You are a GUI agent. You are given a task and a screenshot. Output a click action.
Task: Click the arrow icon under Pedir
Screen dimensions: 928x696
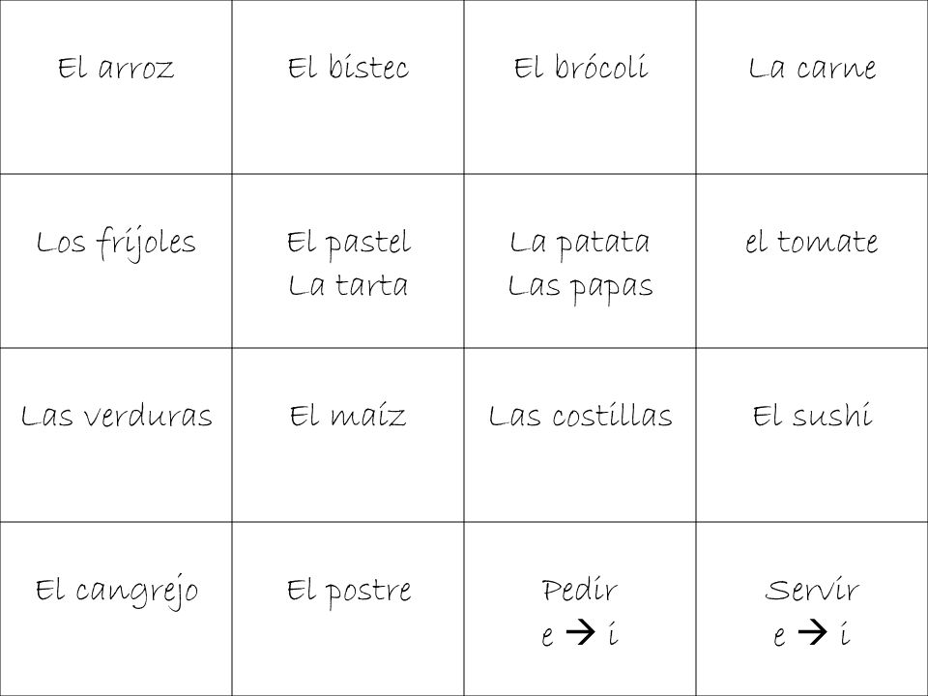coord(580,632)
